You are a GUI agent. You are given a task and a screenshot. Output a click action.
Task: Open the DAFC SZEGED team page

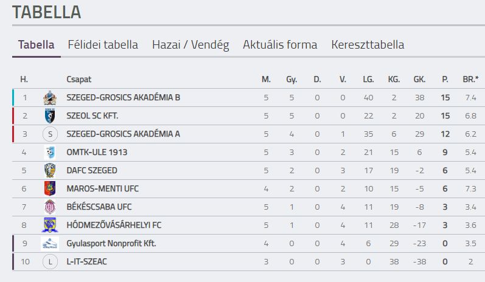91,171
